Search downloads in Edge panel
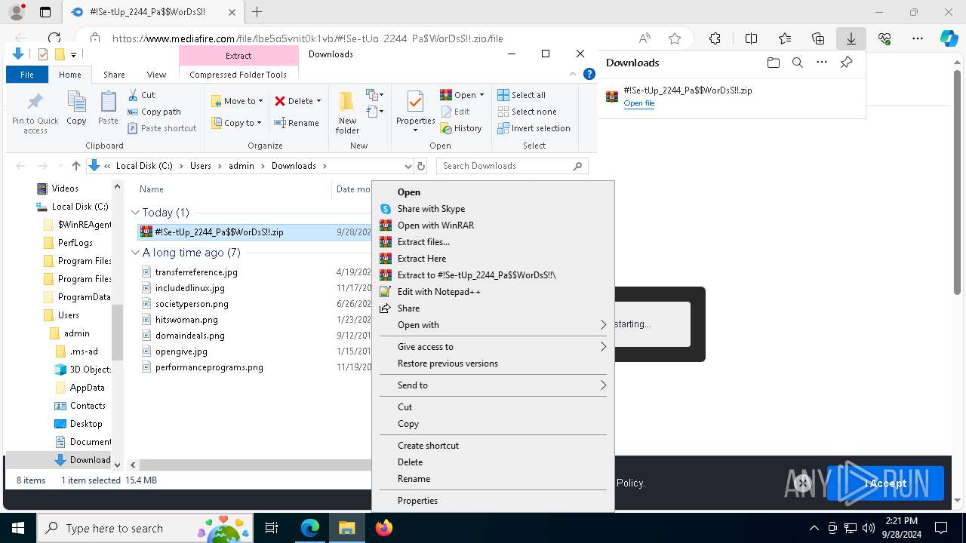The image size is (966, 543). [797, 63]
